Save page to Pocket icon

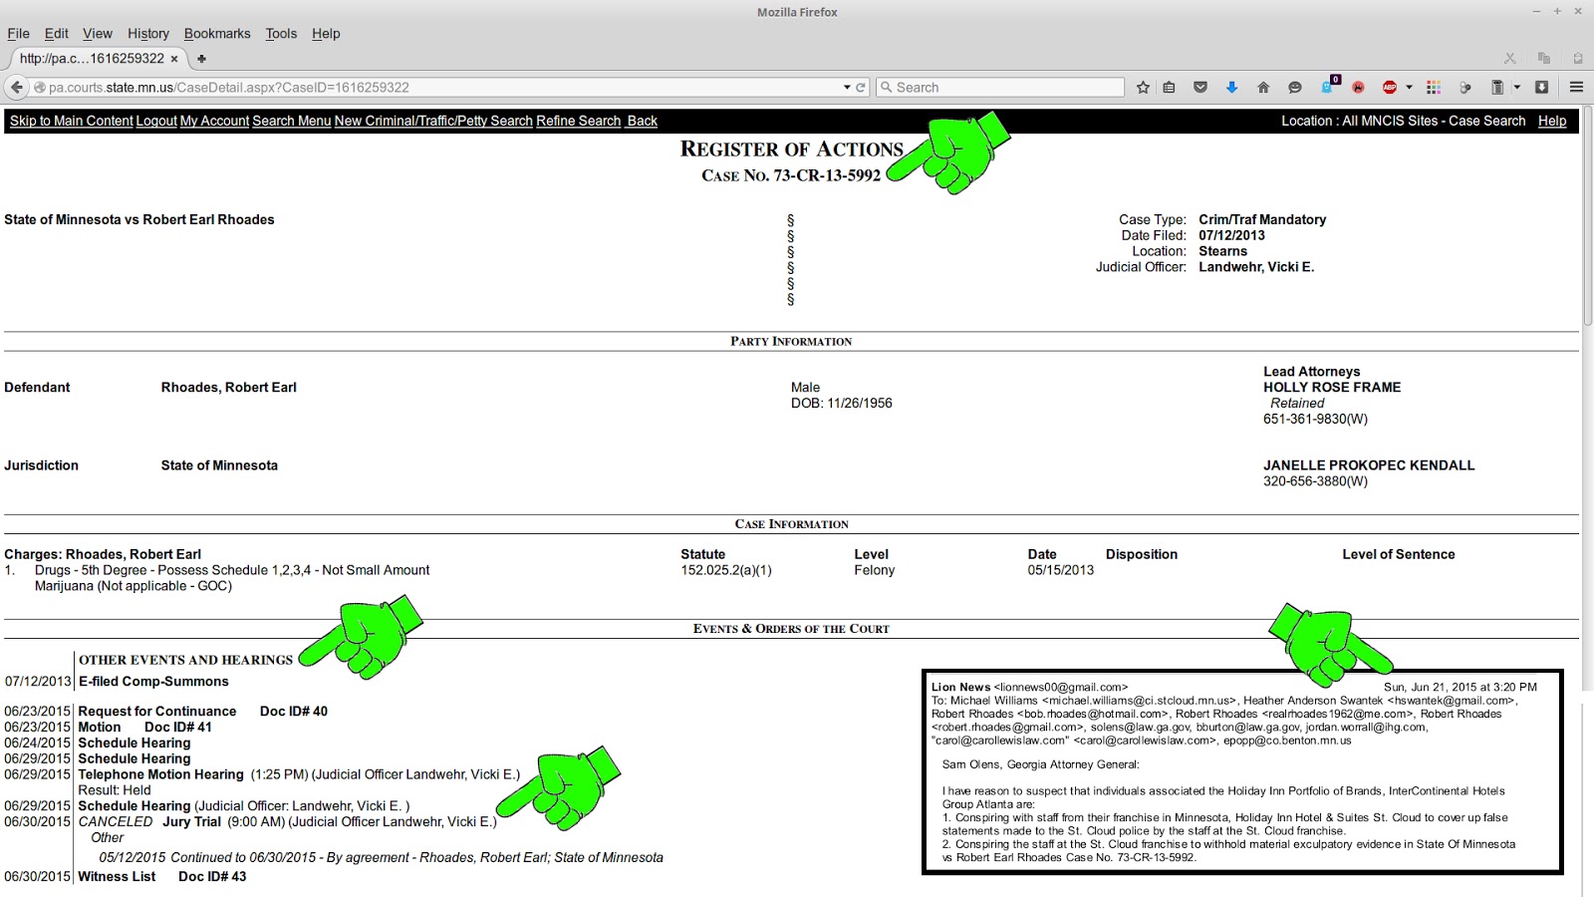tap(1200, 88)
